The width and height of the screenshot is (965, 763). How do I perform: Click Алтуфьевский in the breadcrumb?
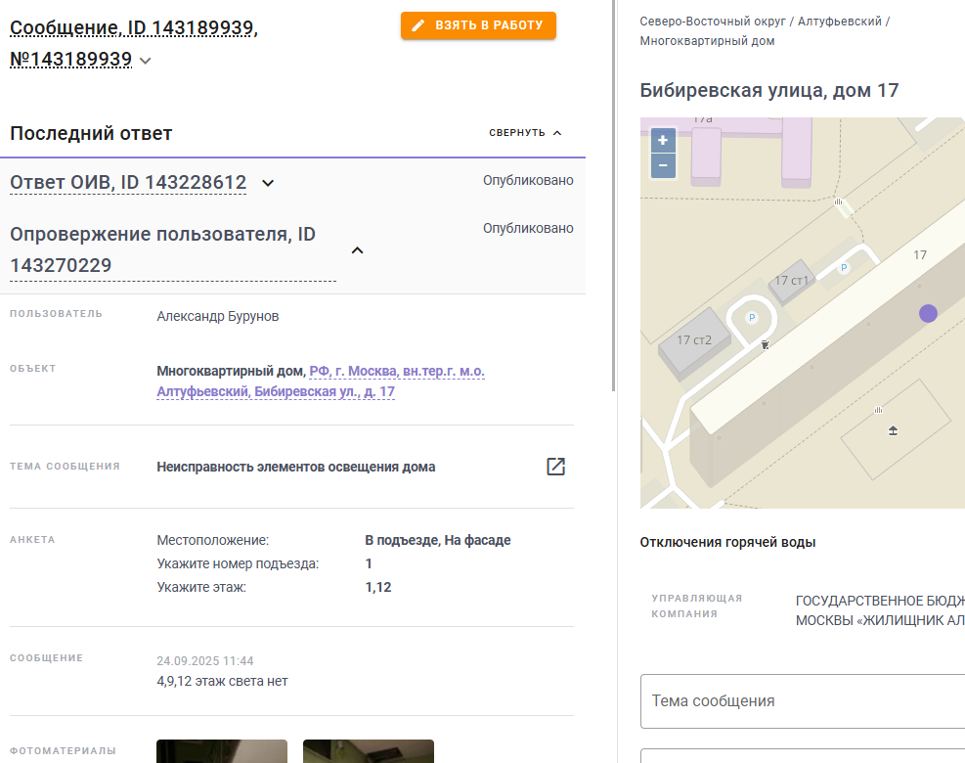840,22
